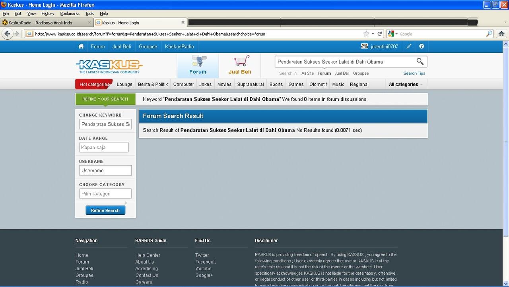The height and width of the screenshot is (287, 509).
Task: Select All Site search scope
Action: click(x=307, y=73)
